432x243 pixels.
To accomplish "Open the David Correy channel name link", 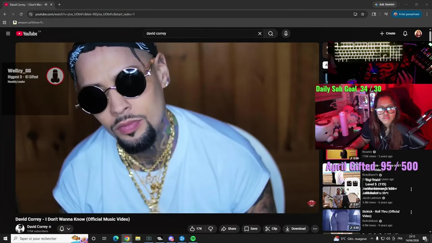I will pyautogui.click(x=37, y=227).
